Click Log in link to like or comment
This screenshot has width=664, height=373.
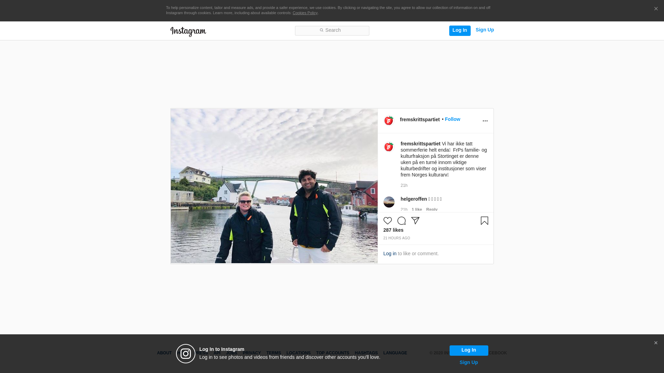390,254
